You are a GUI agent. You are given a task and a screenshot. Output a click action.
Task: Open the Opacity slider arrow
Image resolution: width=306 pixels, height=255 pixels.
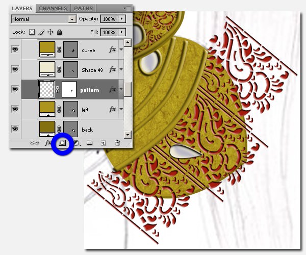[x=122, y=19]
